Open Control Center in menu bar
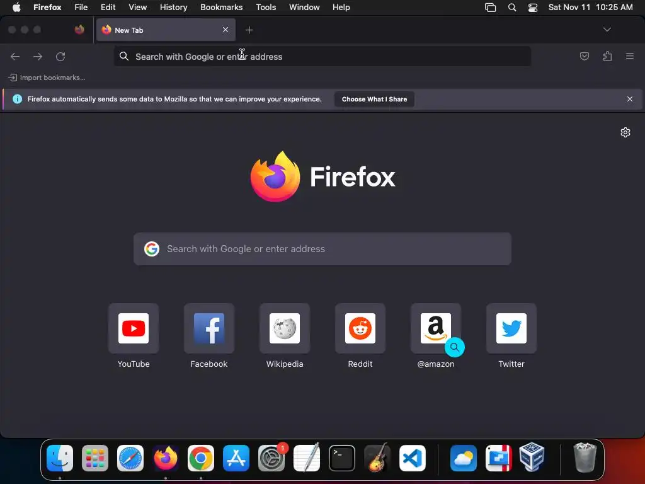The image size is (645, 484). [x=533, y=8]
